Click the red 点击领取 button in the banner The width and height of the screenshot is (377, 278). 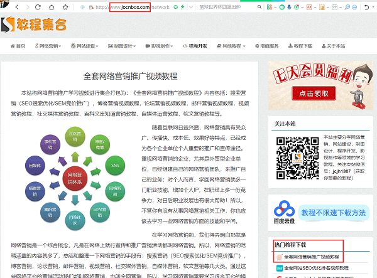[314, 94]
